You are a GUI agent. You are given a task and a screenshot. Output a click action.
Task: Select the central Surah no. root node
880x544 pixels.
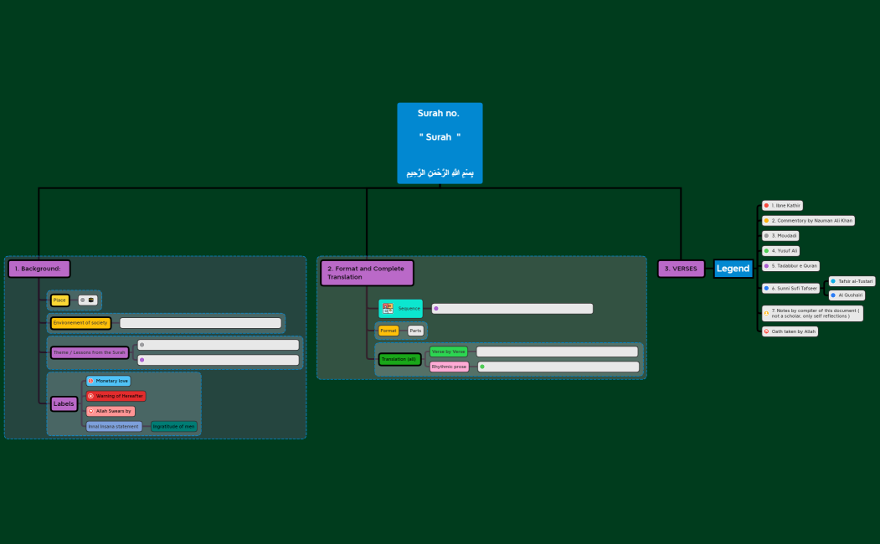440,142
